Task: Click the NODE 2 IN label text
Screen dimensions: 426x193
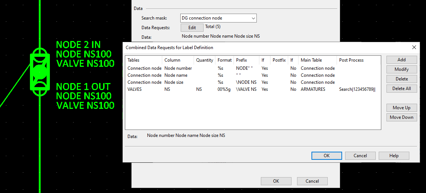Action: pyautogui.click(x=78, y=45)
